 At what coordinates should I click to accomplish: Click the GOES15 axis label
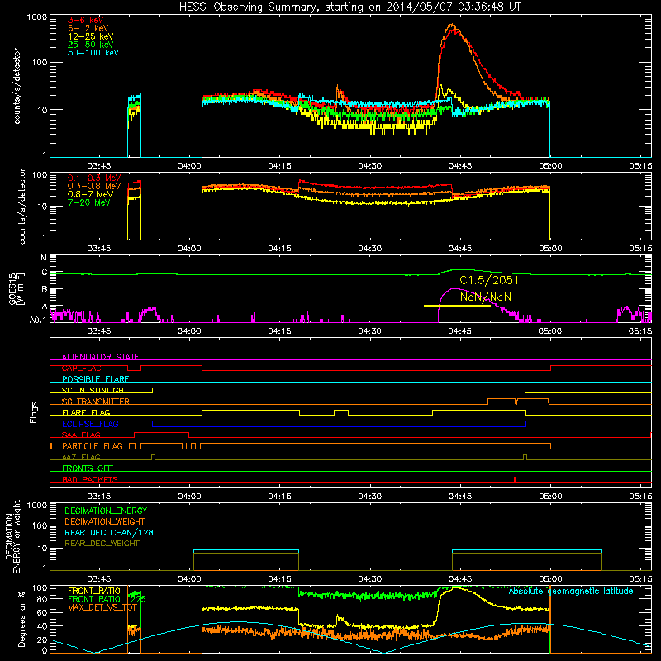[17, 288]
